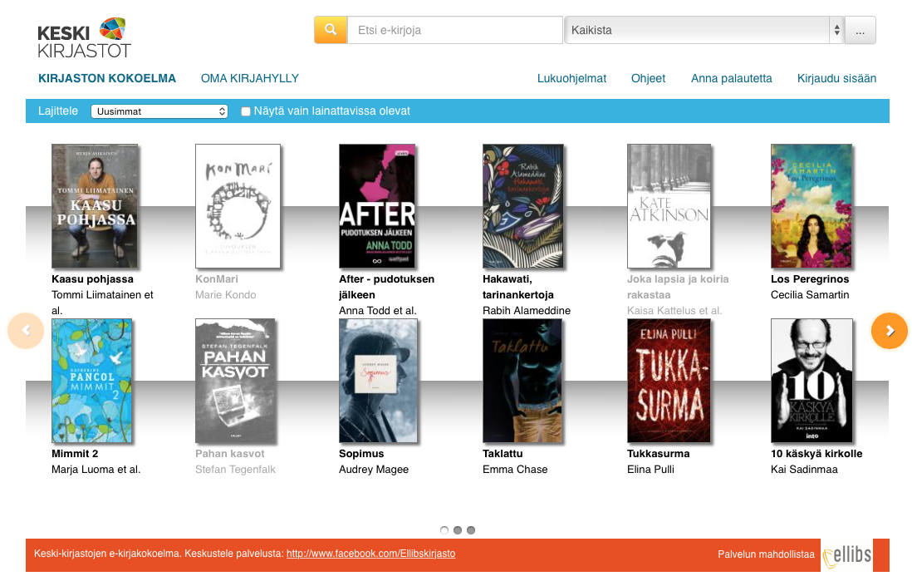Open Kirjaston kokoelma tab
The height and width of the screenshot is (586, 912).
107,79
